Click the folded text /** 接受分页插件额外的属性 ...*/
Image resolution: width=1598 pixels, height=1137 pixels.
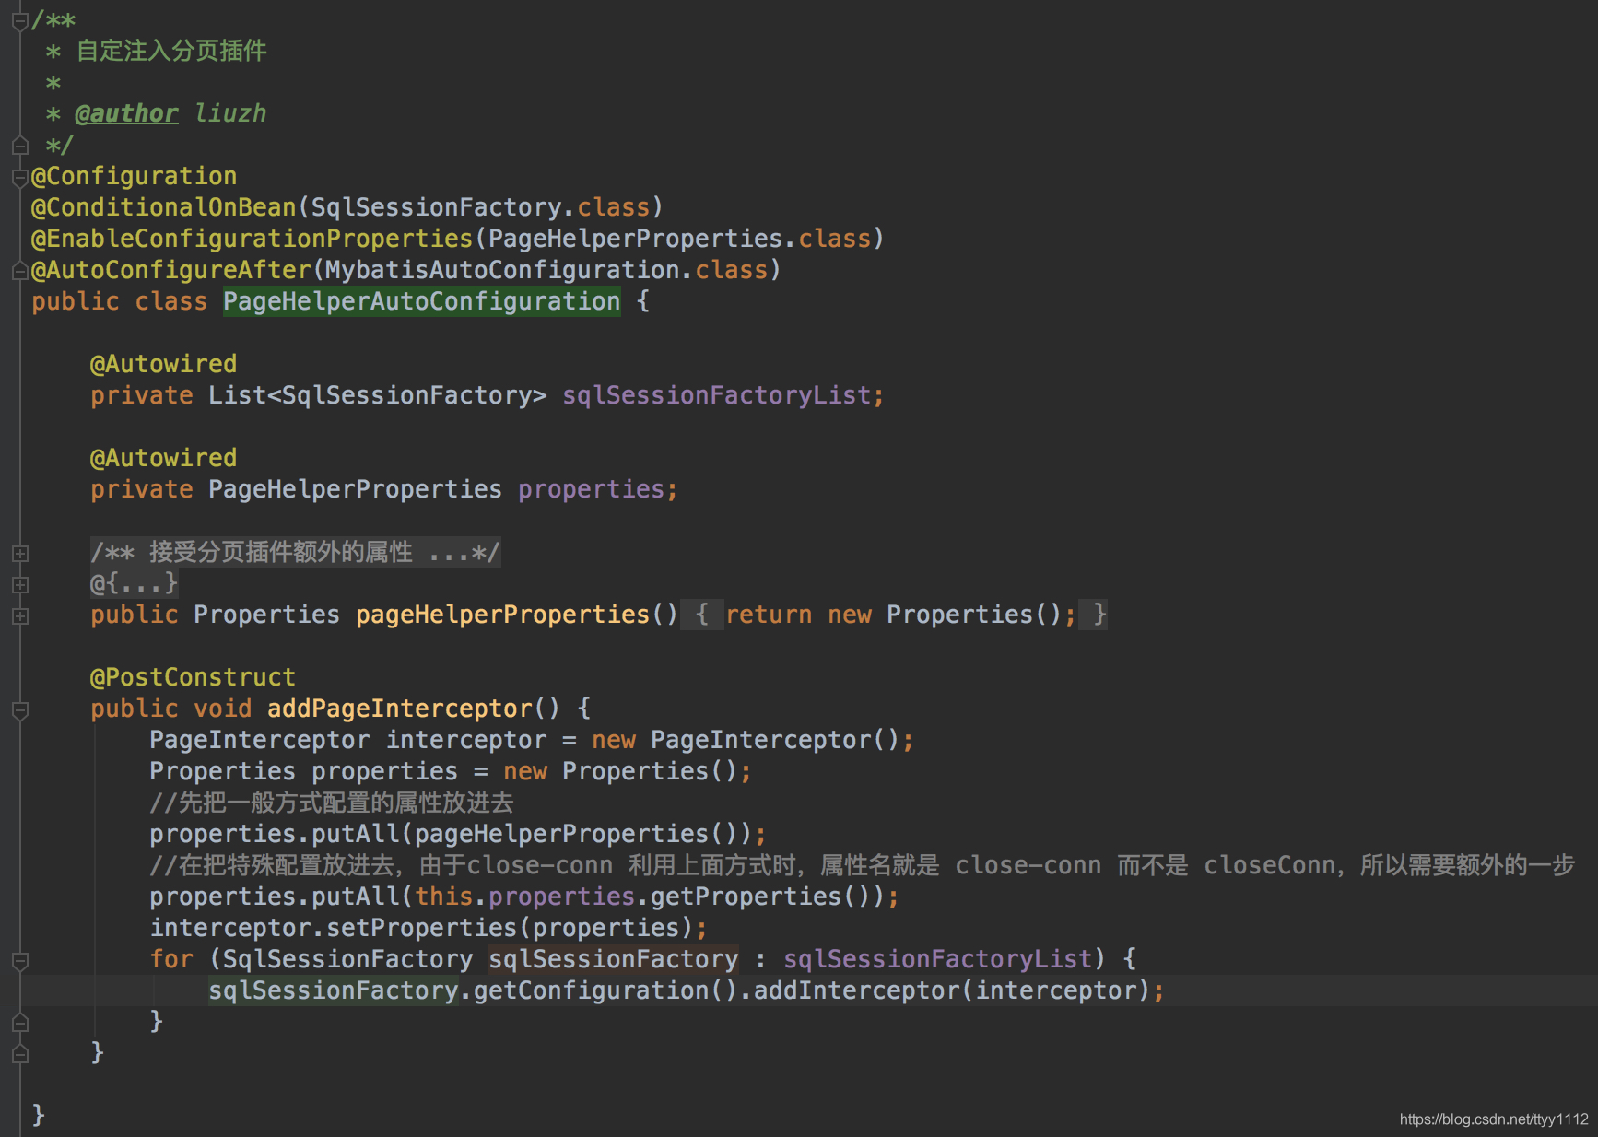296,552
